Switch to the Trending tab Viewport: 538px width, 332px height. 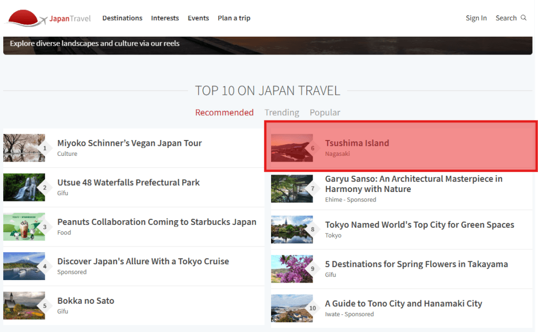(x=282, y=112)
